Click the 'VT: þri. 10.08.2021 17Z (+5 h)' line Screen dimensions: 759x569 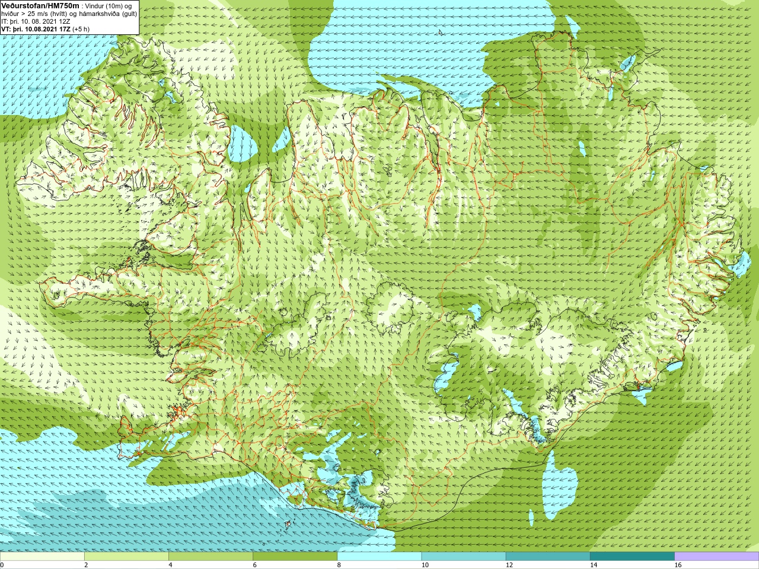46,29
